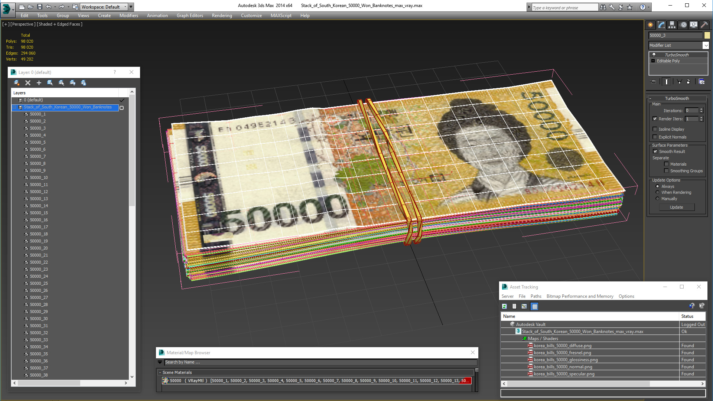
Task: Enable Separate by Smoothing Groups checkbox
Action: tap(666, 171)
